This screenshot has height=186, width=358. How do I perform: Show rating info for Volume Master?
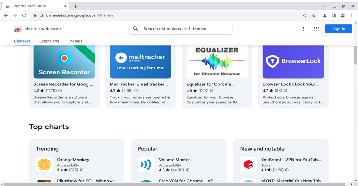pos(188,170)
